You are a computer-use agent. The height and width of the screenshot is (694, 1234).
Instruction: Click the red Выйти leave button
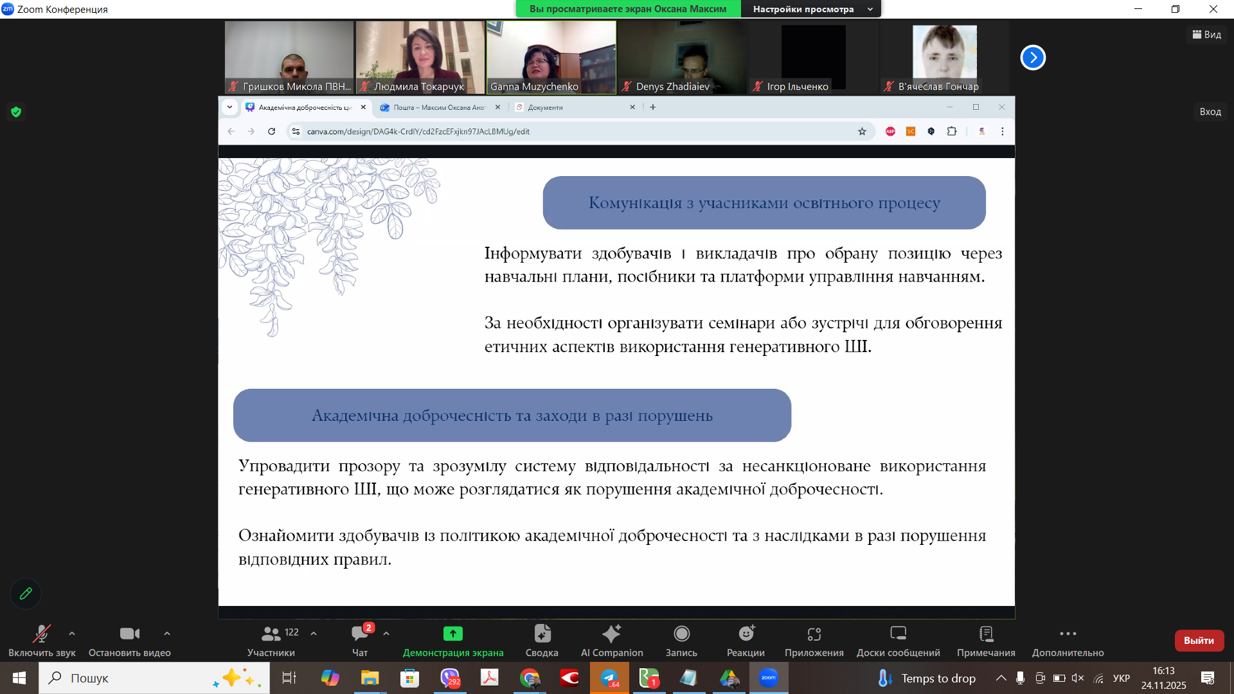click(1199, 641)
